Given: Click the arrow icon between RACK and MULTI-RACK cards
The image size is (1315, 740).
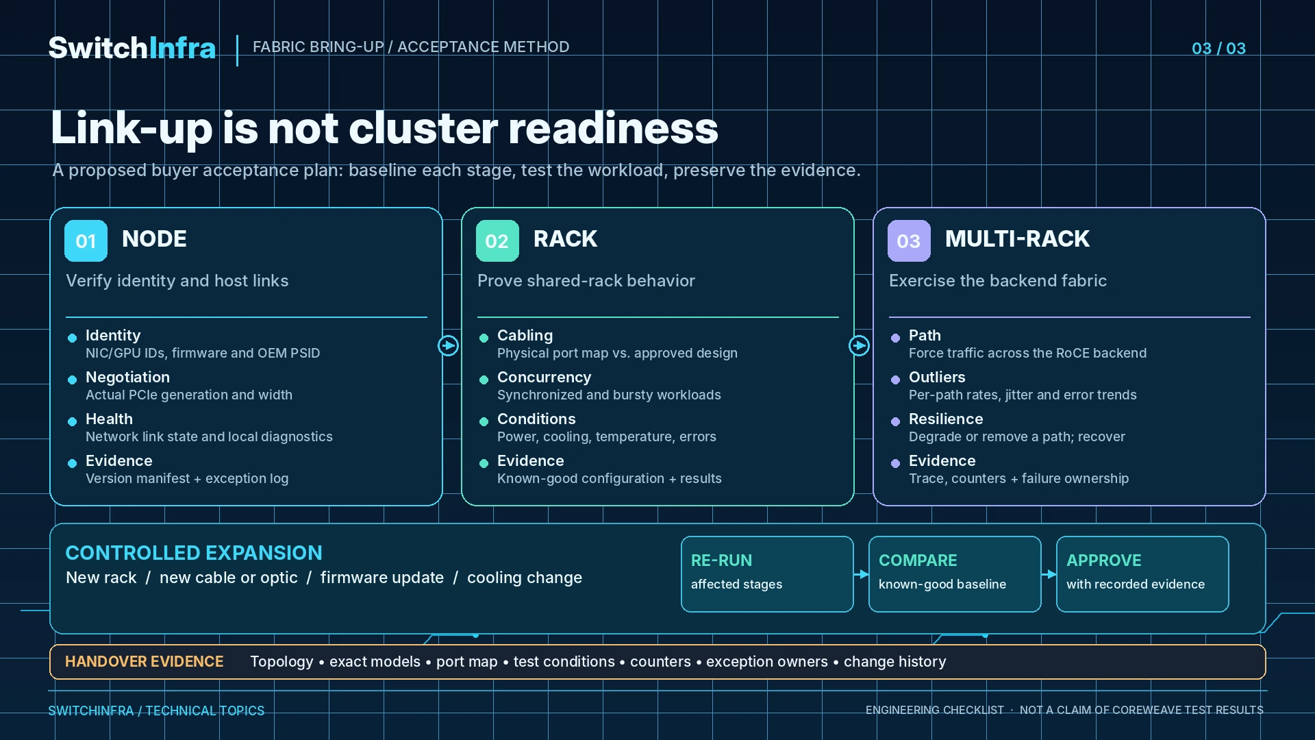Looking at the screenshot, I should tap(860, 345).
